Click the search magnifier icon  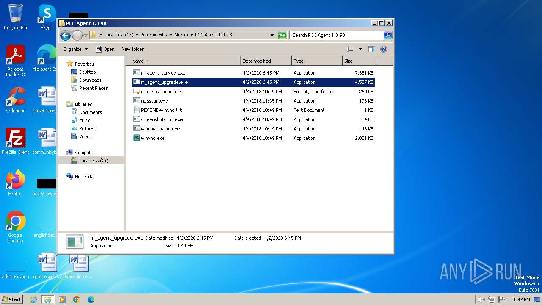click(388, 35)
